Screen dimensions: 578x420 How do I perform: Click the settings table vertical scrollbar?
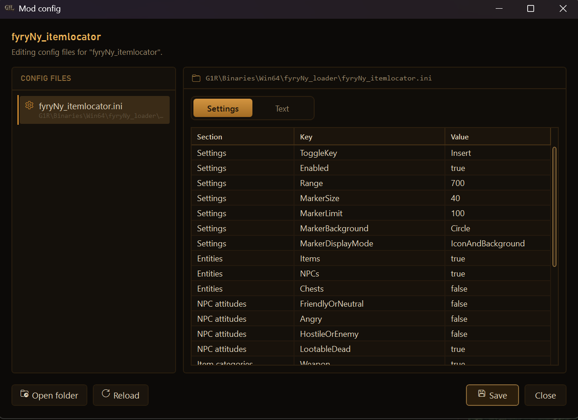[x=554, y=207]
